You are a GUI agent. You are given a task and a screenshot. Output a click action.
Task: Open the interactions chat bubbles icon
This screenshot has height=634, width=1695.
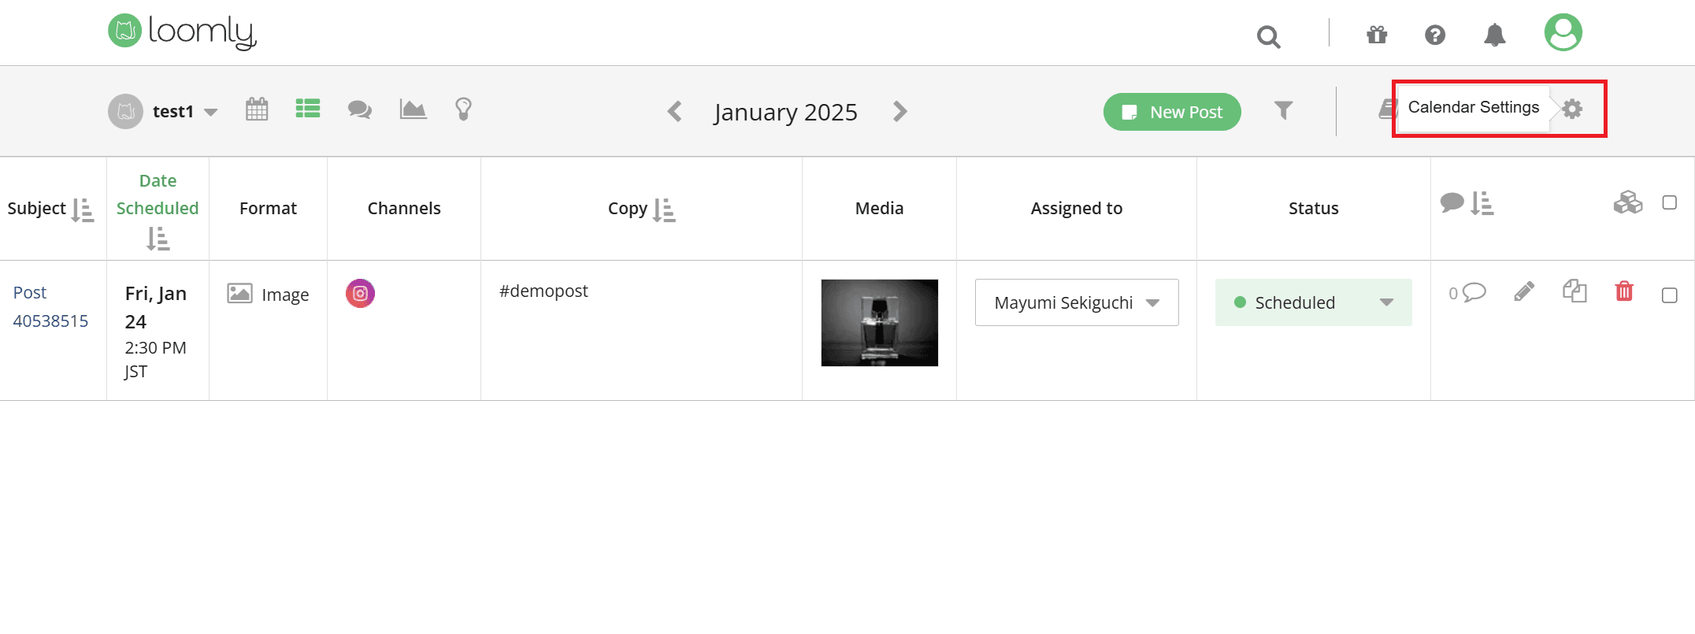pyautogui.click(x=360, y=109)
